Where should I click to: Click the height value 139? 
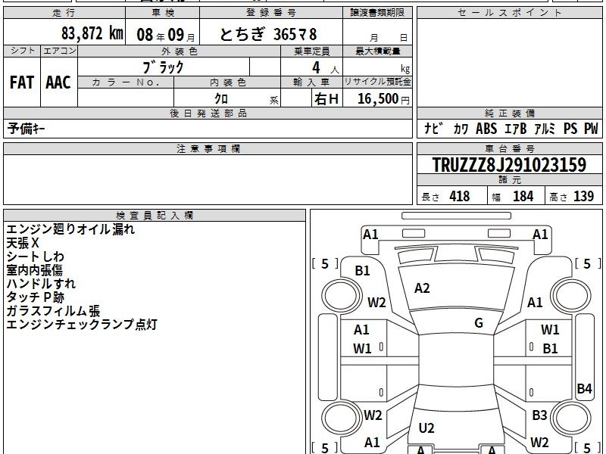(583, 196)
